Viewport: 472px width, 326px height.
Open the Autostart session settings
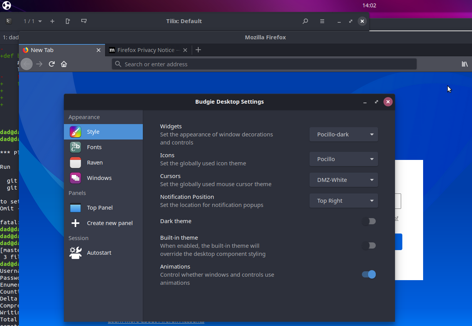[x=103, y=253]
